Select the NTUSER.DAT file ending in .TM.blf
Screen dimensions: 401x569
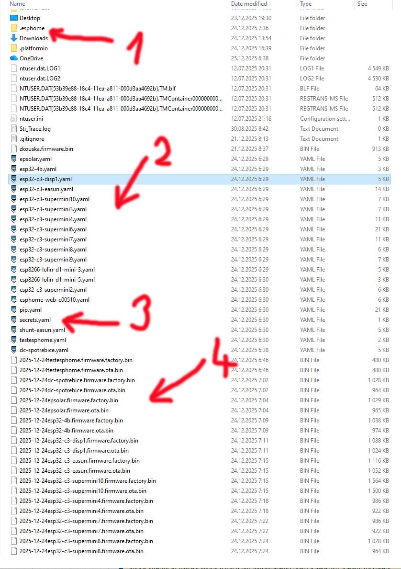tap(98, 88)
